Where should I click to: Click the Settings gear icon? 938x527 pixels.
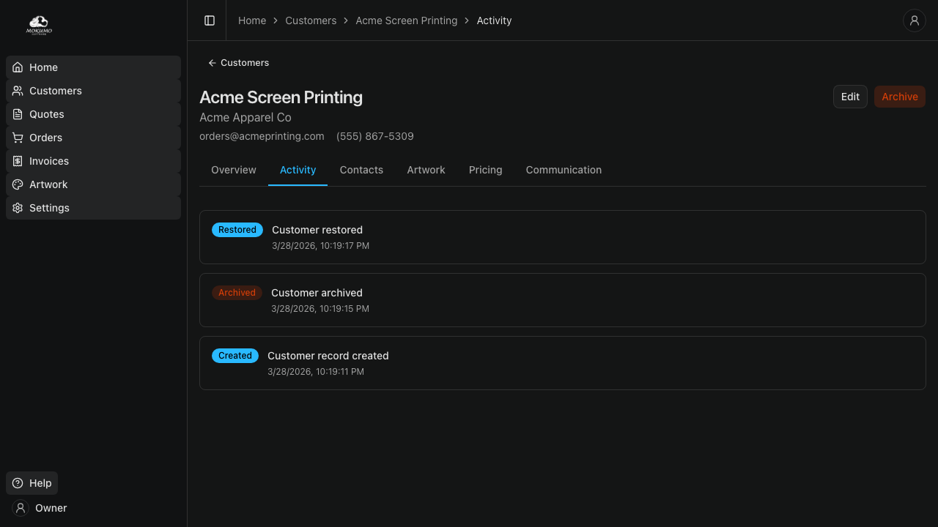tap(18, 208)
